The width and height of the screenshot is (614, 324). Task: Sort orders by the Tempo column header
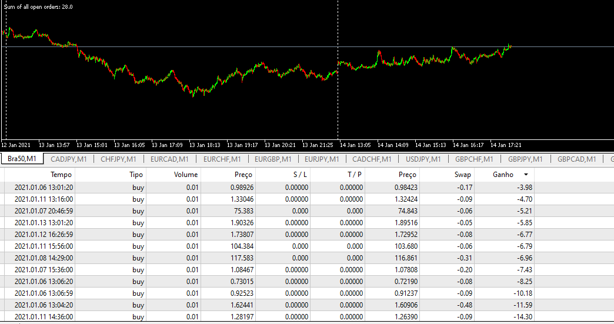[x=39, y=175]
